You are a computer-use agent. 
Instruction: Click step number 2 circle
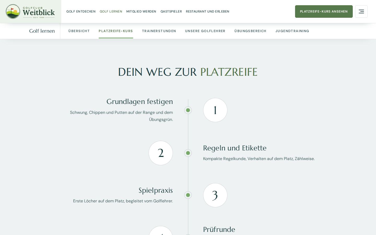click(161, 153)
